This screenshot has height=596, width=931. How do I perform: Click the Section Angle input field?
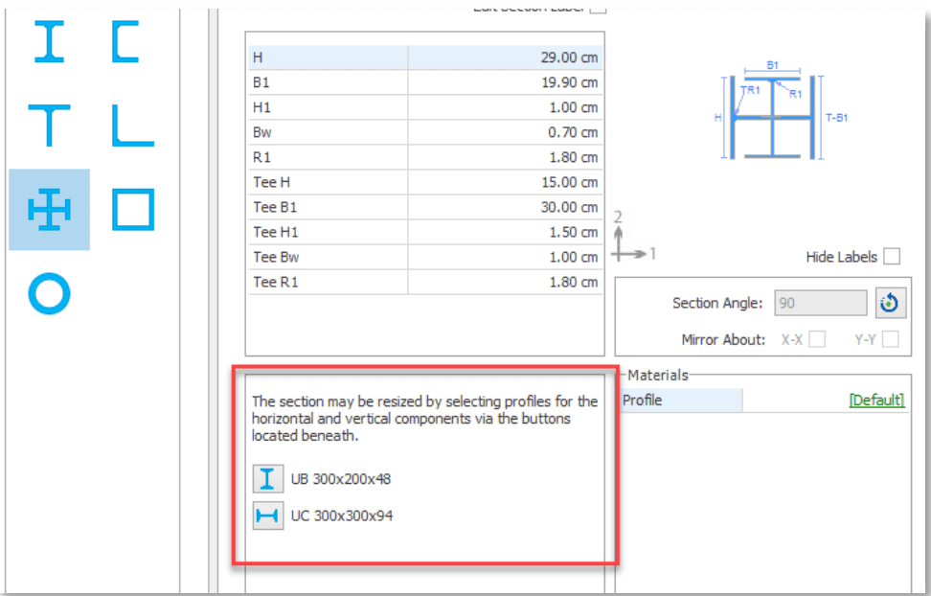pyautogui.click(x=821, y=303)
